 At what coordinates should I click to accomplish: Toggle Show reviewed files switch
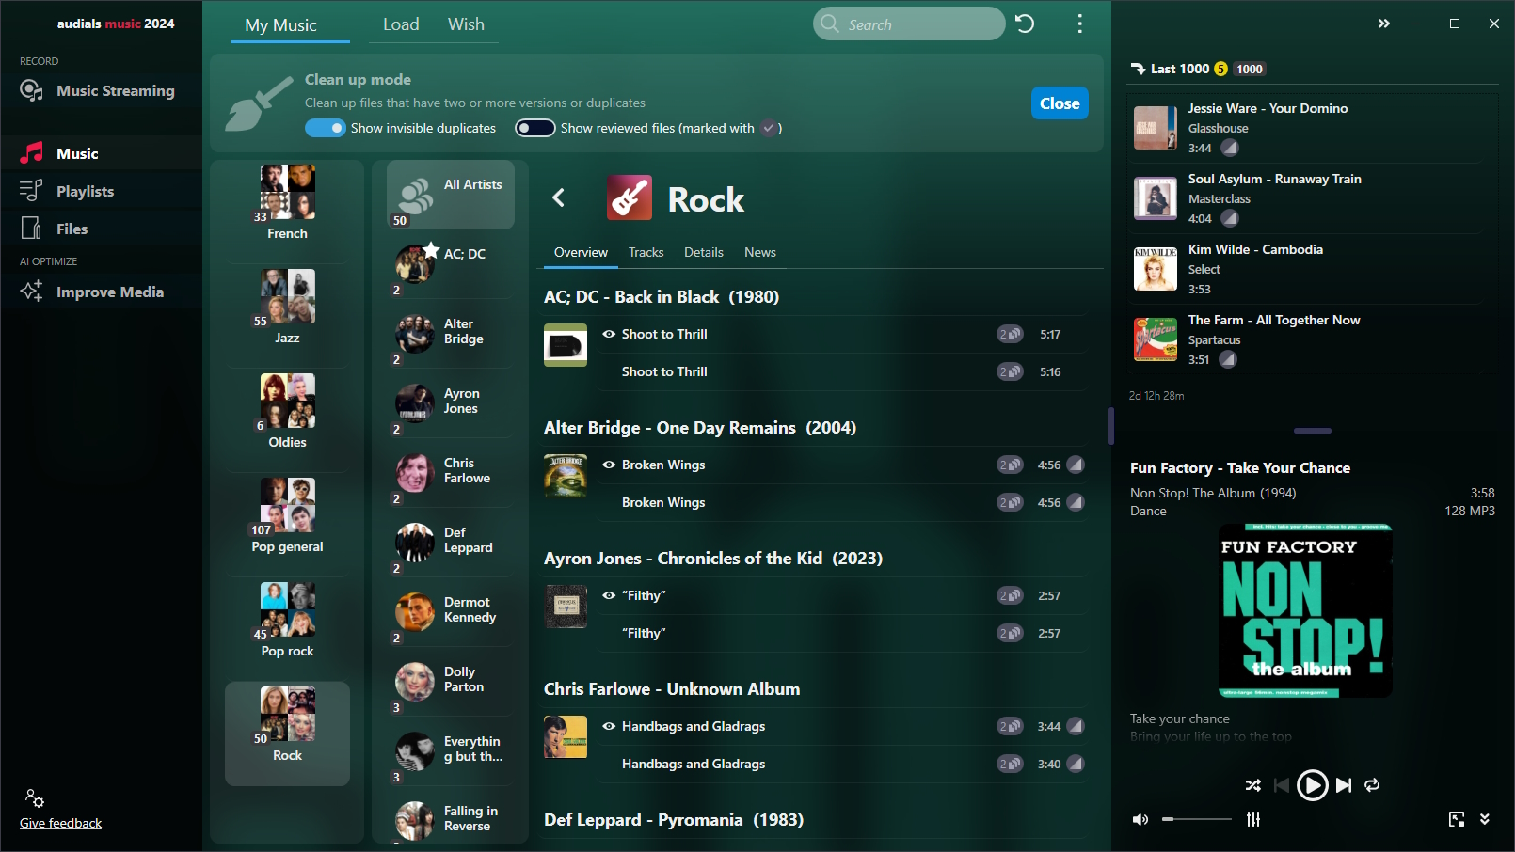click(x=534, y=128)
